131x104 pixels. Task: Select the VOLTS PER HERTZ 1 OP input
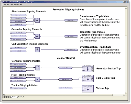click(18, 39)
